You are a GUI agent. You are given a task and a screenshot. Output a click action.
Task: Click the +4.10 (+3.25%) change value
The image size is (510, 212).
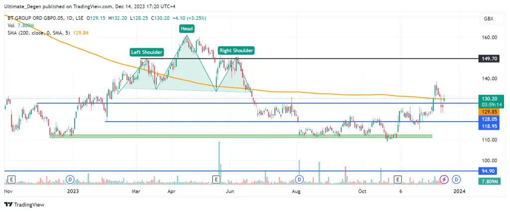tap(188, 18)
